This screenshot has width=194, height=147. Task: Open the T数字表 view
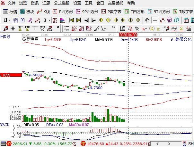183,12
